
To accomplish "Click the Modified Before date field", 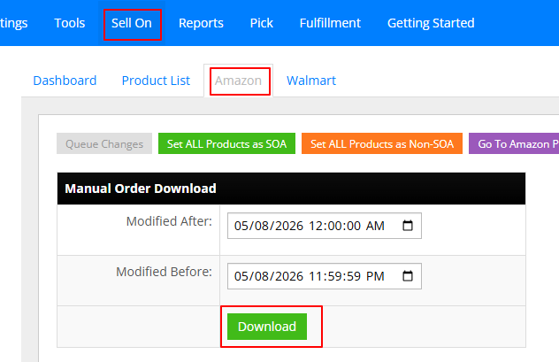I will (325, 276).
